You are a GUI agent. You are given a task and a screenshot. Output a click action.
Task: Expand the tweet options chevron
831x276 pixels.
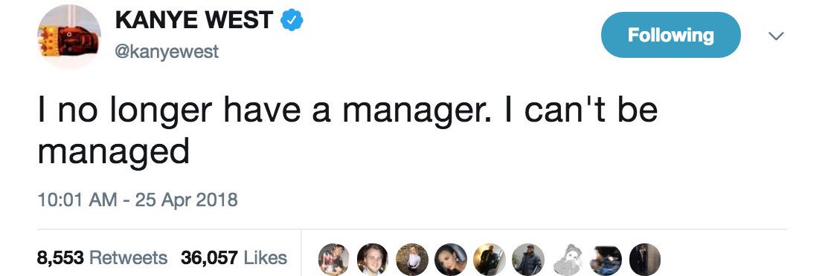tap(776, 36)
